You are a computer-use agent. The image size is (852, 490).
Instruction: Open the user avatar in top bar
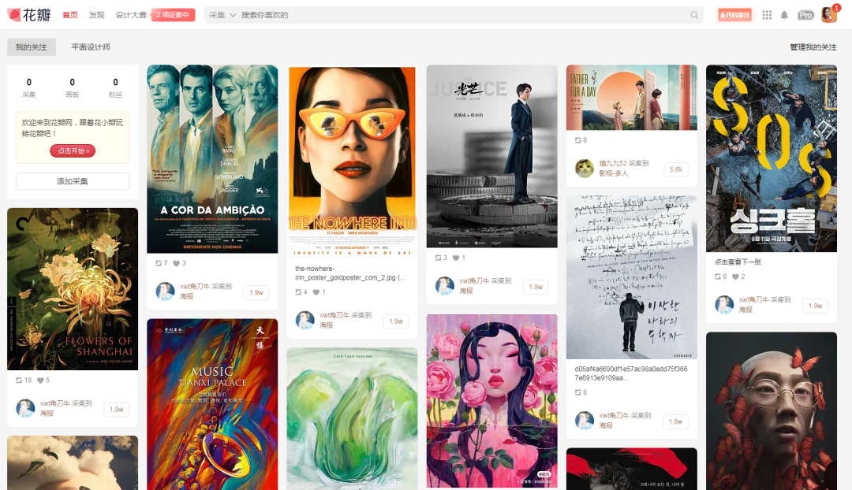pyautogui.click(x=828, y=15)
